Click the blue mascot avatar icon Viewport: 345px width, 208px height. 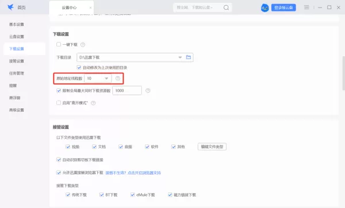[265, 8]
